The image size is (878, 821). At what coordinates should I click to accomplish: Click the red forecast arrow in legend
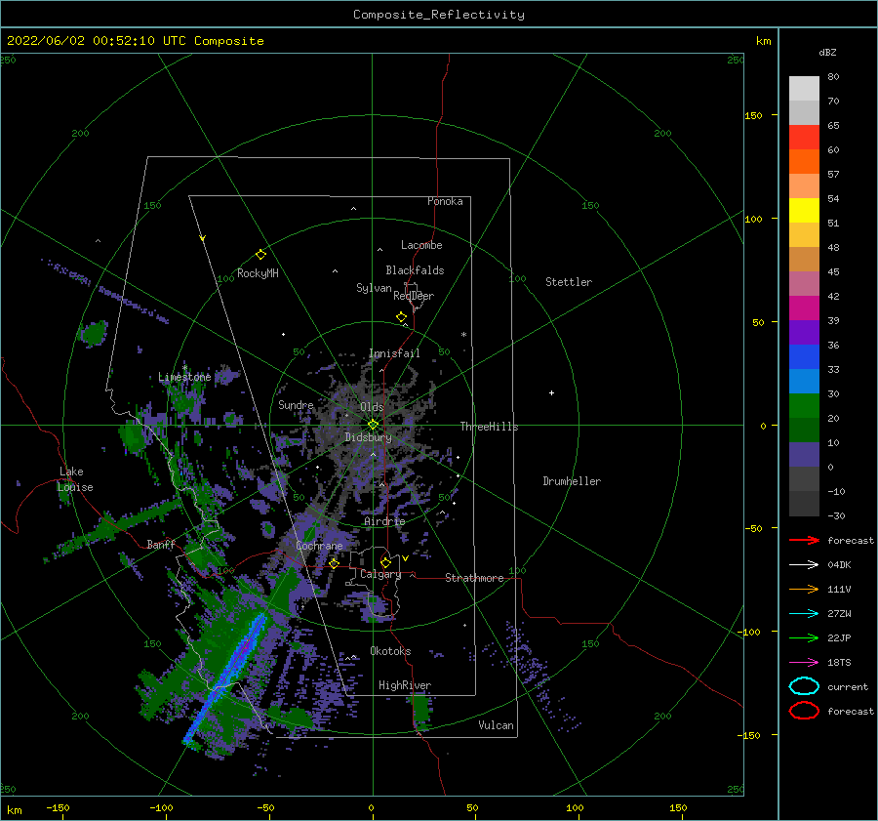point(804,540)
